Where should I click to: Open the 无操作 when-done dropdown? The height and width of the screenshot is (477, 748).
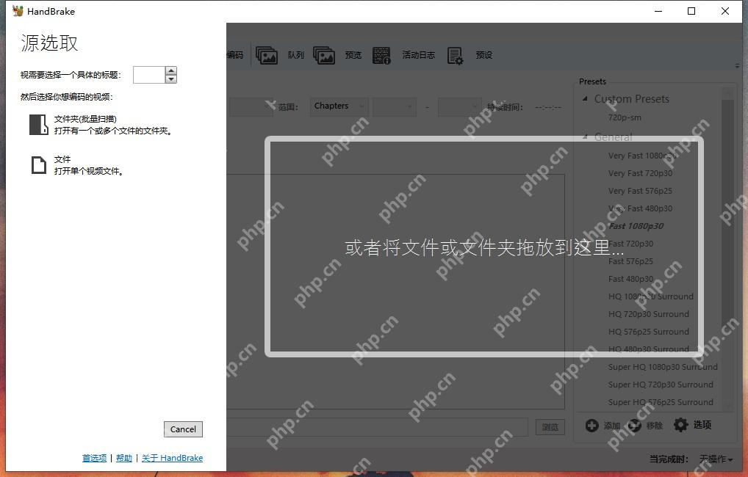coord(716,459)
